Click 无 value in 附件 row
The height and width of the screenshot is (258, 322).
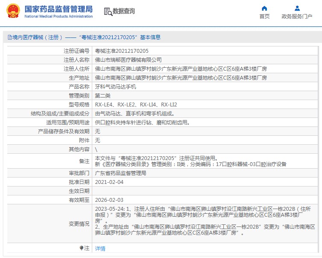click(97, 140)
